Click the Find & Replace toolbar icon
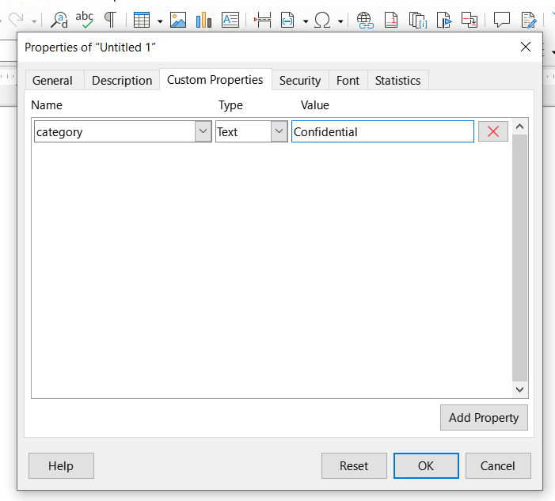The width and height of the screenshot is (555, 501). [59, 20]
